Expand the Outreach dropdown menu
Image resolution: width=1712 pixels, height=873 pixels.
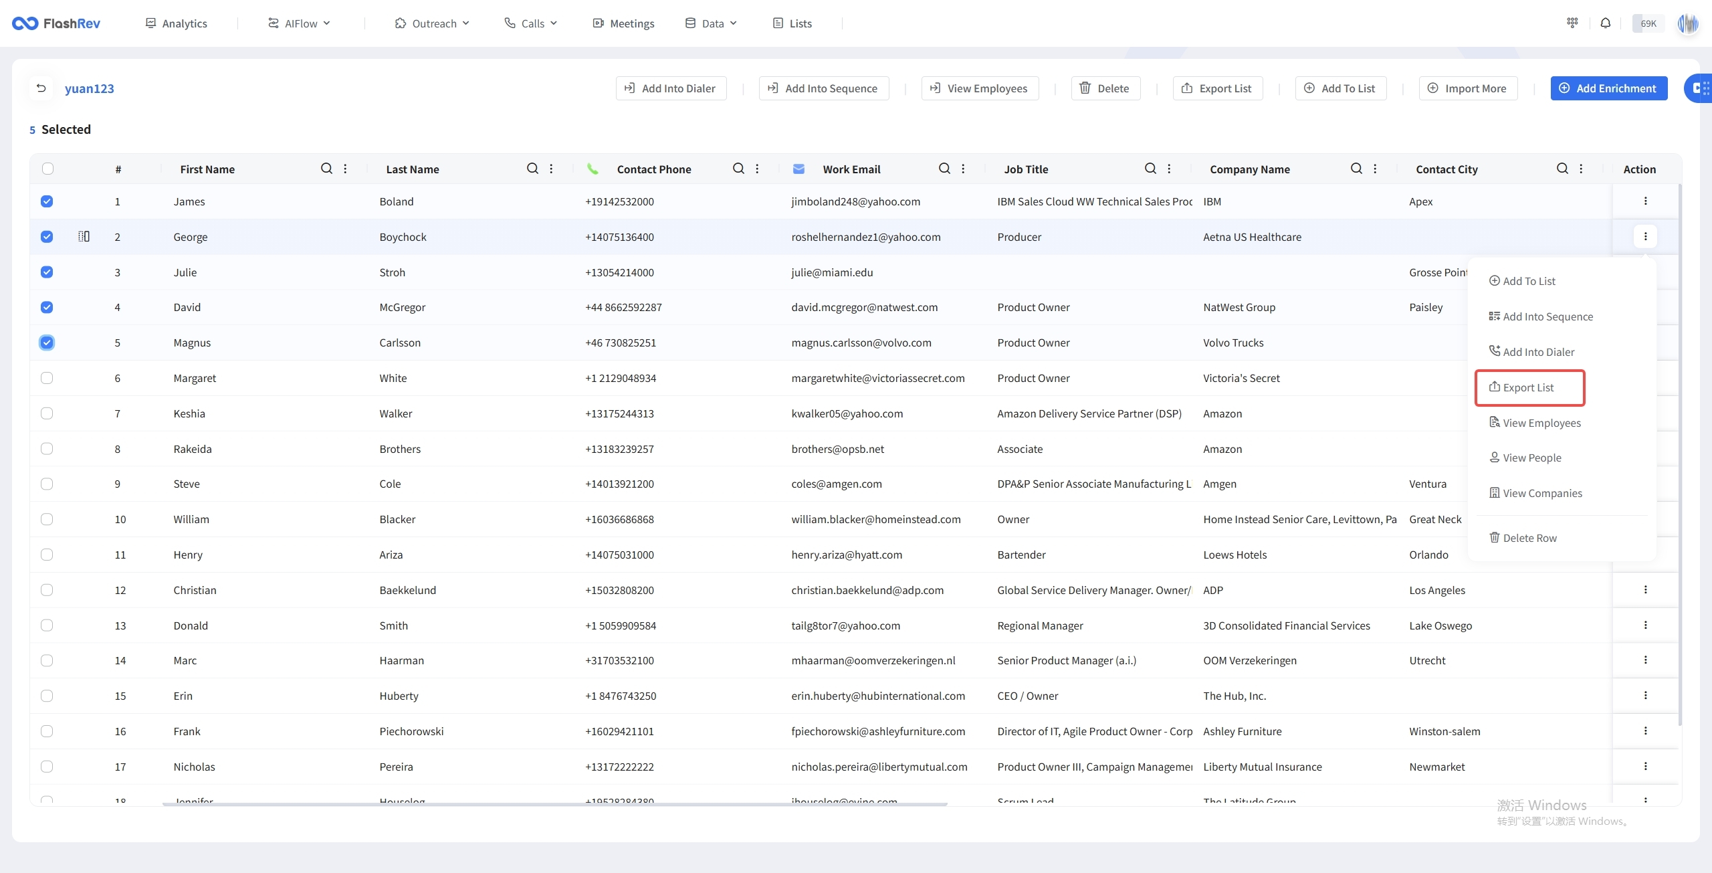click(433, 23)
